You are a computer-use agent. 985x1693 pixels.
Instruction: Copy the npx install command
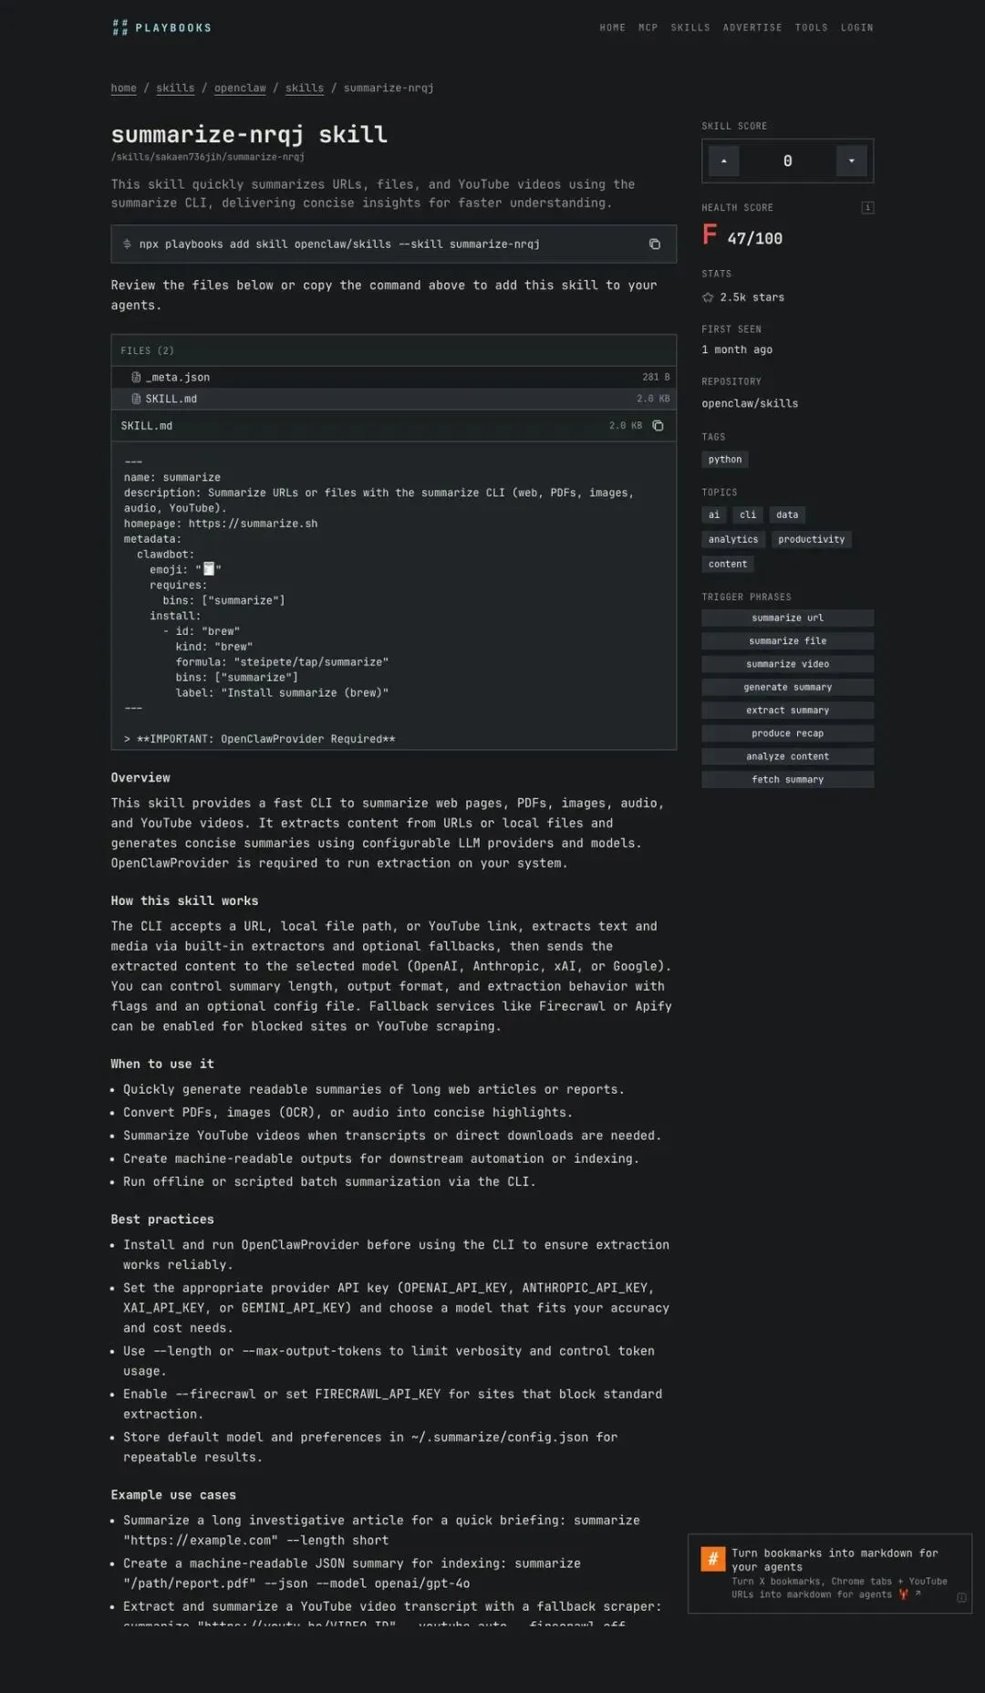[654, 244]
